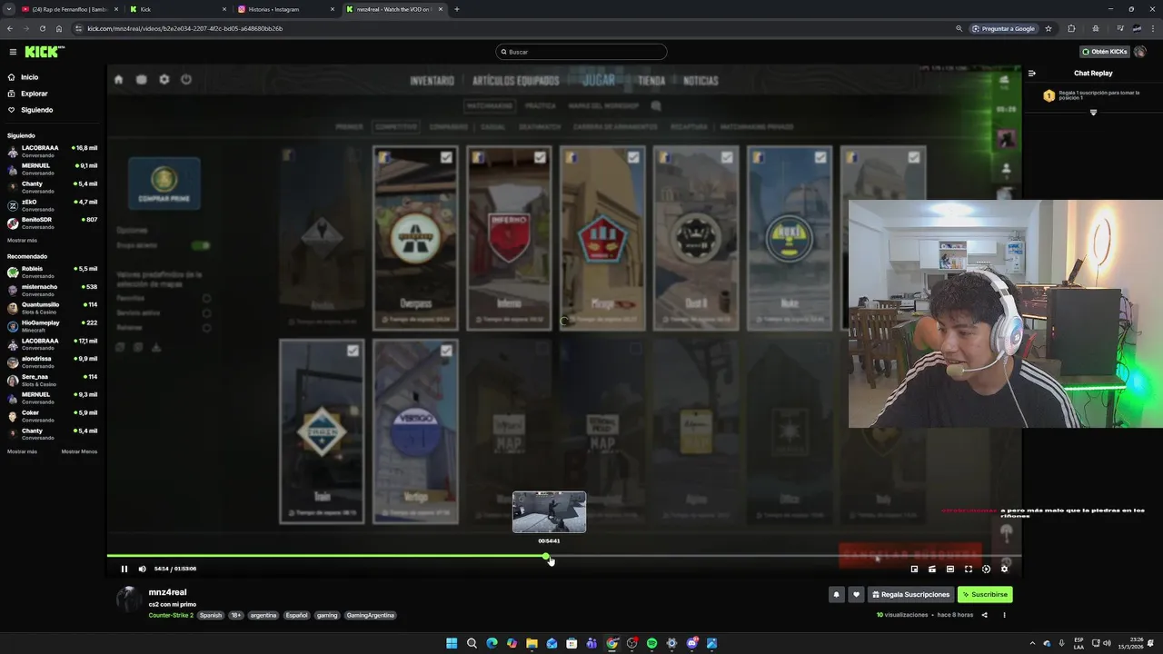The height and width of the screenshot is (654, 1163).
Task: Open the Chrome three-dot menu
Action: tap(1153, 28)
